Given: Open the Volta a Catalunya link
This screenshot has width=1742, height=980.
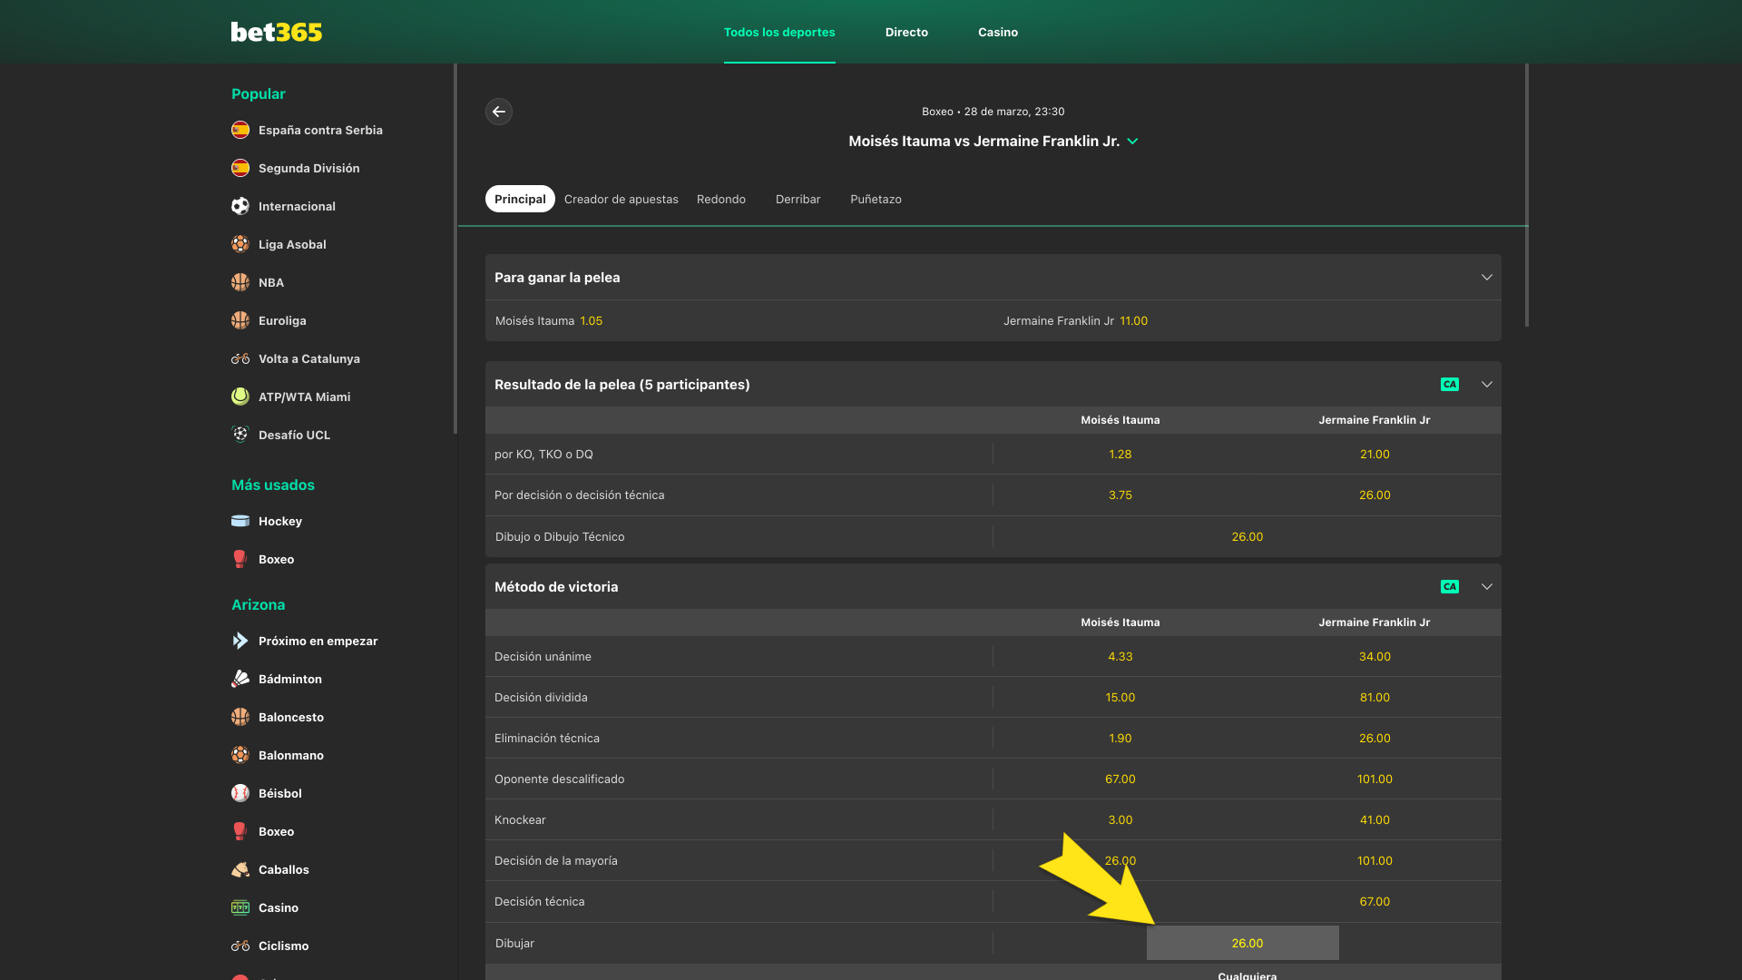Looking at the screenshot, I should pyautogui.click(x=309, y=358).
